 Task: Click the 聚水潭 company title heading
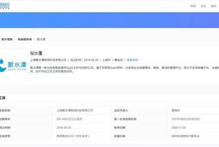[36, 53]
